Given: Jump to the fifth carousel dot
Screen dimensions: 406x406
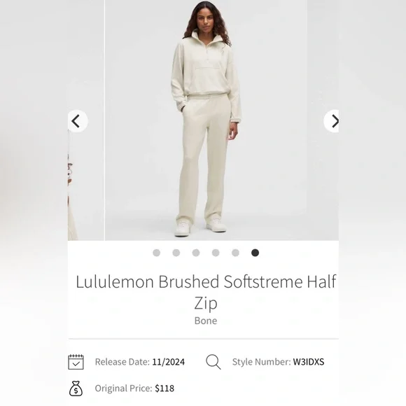Looking at the screenshot, I should pos(235,253).
